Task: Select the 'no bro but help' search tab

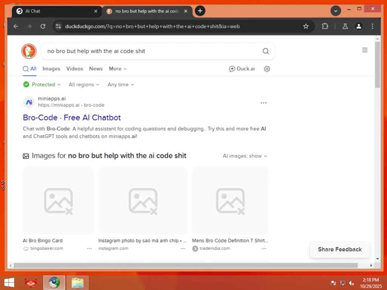Action: (x=147, y=11)
